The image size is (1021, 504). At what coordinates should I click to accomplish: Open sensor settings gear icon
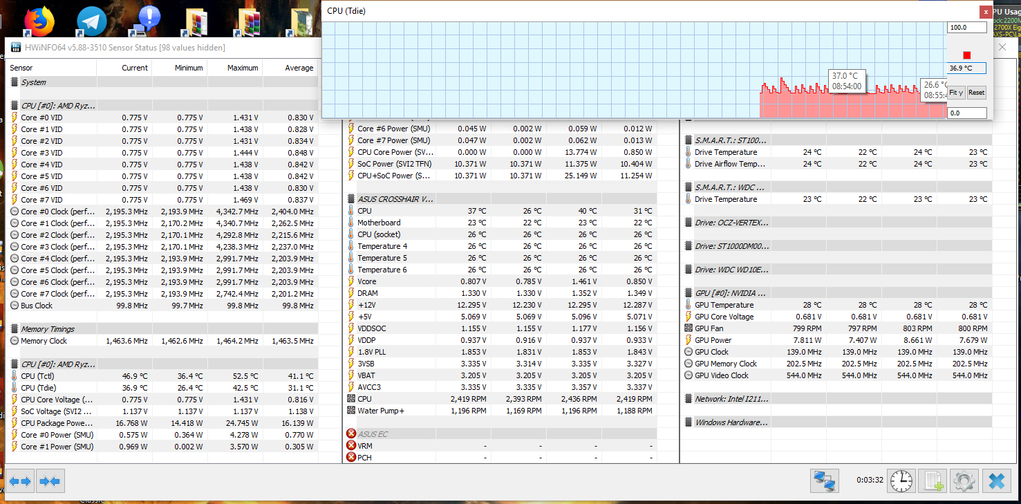(964, 480)
